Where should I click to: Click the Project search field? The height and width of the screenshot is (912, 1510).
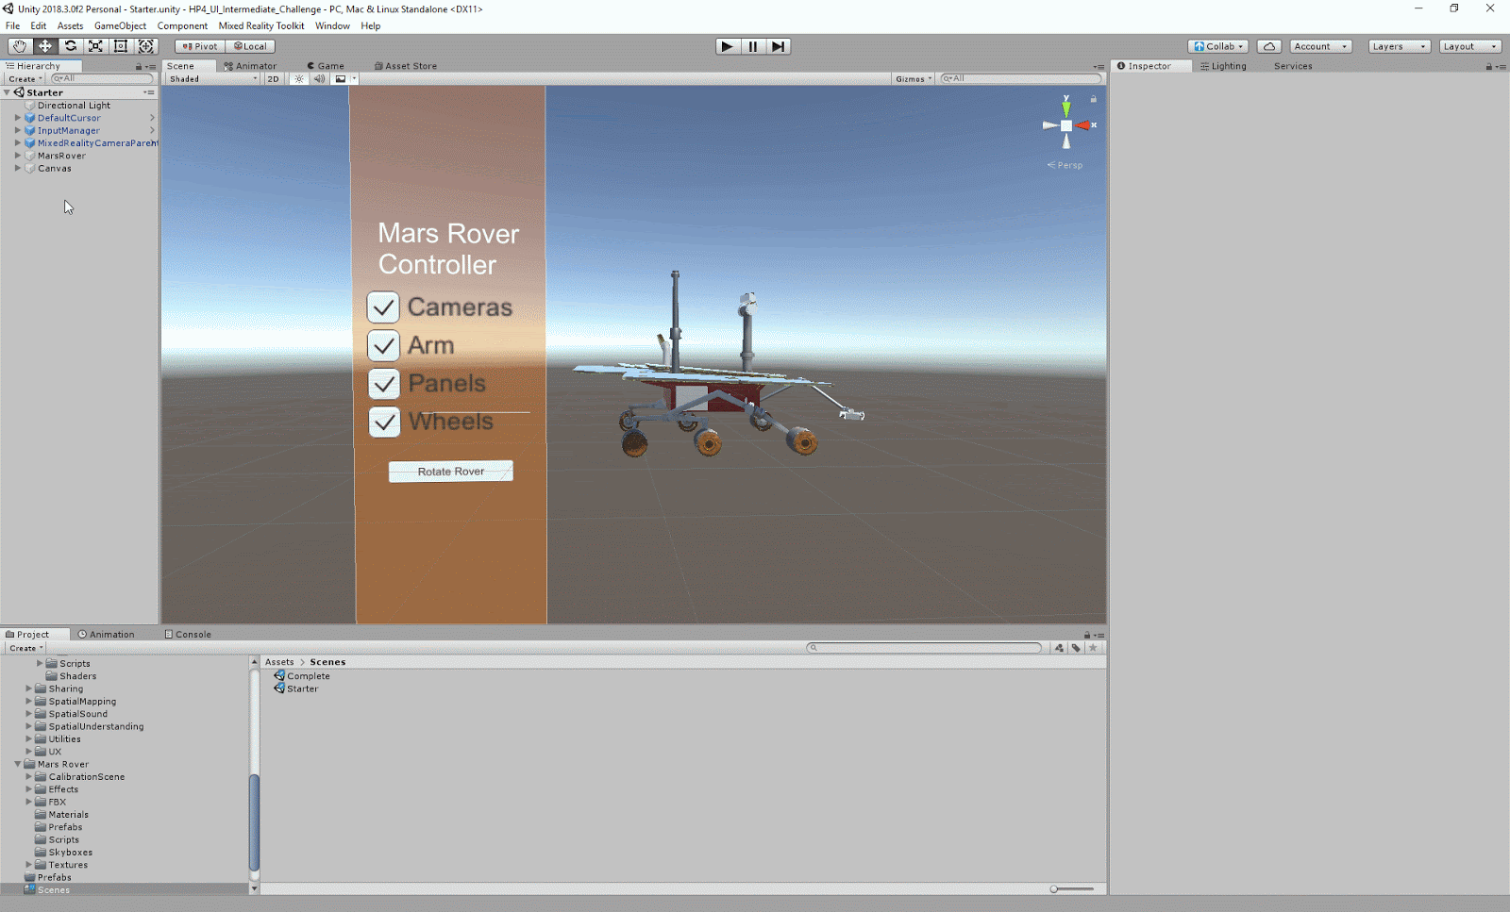coord(925,648)
